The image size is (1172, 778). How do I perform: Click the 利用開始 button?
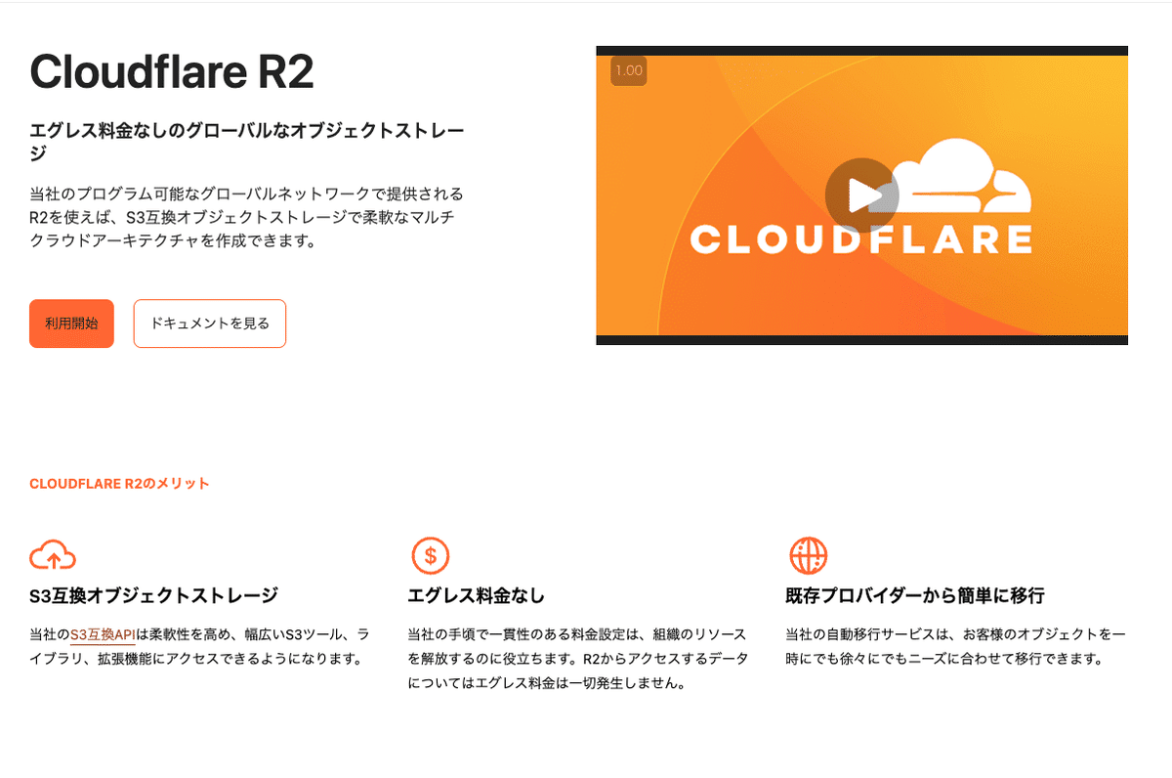71,323
